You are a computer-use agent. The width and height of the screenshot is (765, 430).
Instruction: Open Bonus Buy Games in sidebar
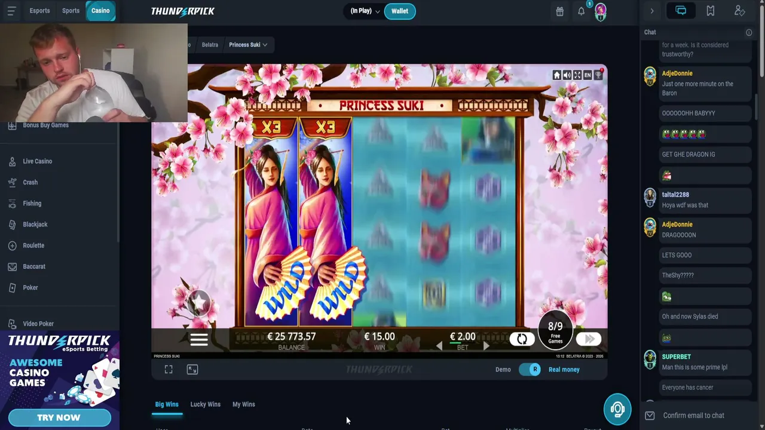click(x=45, y=125)
